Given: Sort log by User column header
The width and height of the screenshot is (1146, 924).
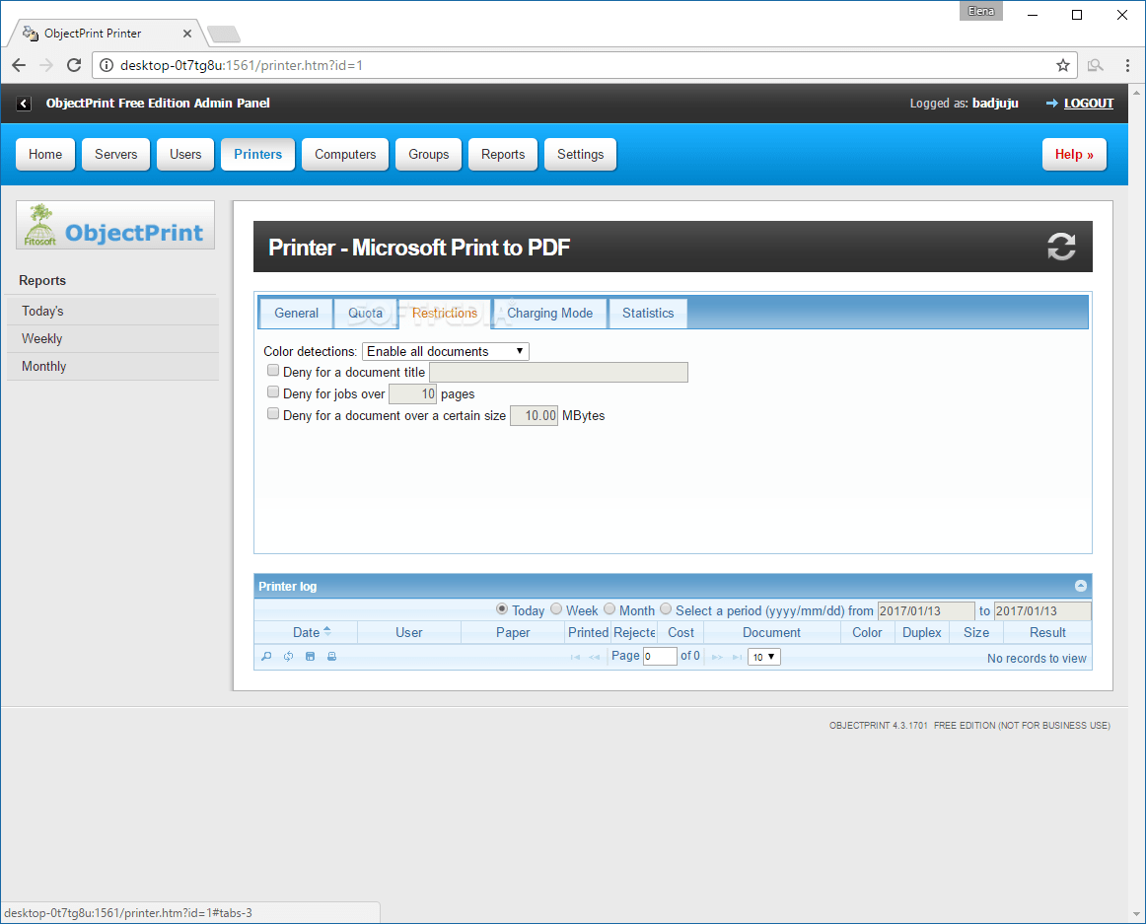Looking at the screenshot, I should [409, 632].
